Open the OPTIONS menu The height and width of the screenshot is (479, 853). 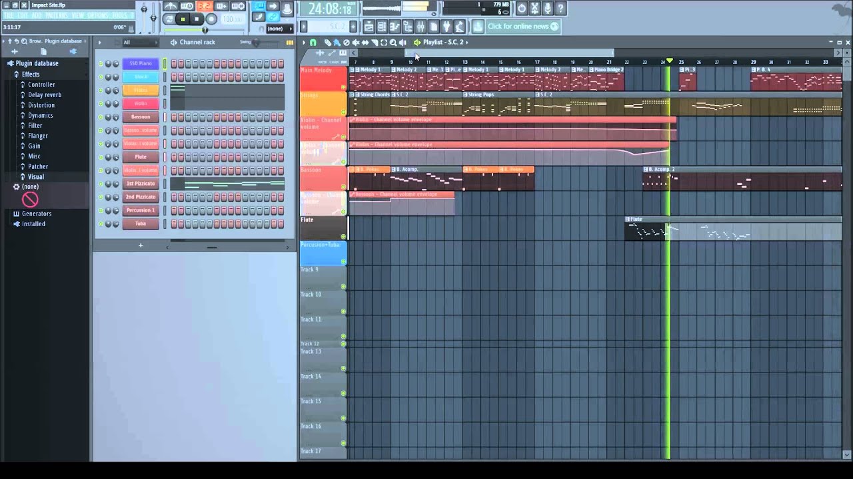pos(97,15)
